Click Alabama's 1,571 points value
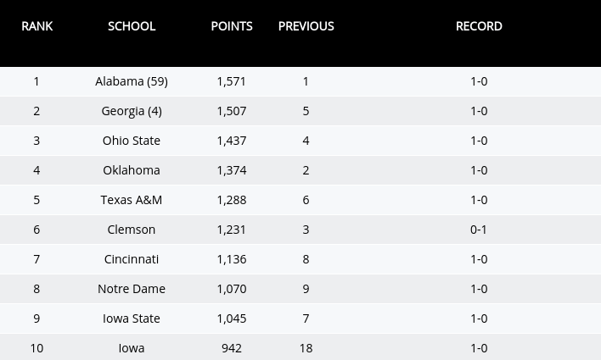Image resolution: width=601 pixels, height=360 pixels. click(232, 81)
